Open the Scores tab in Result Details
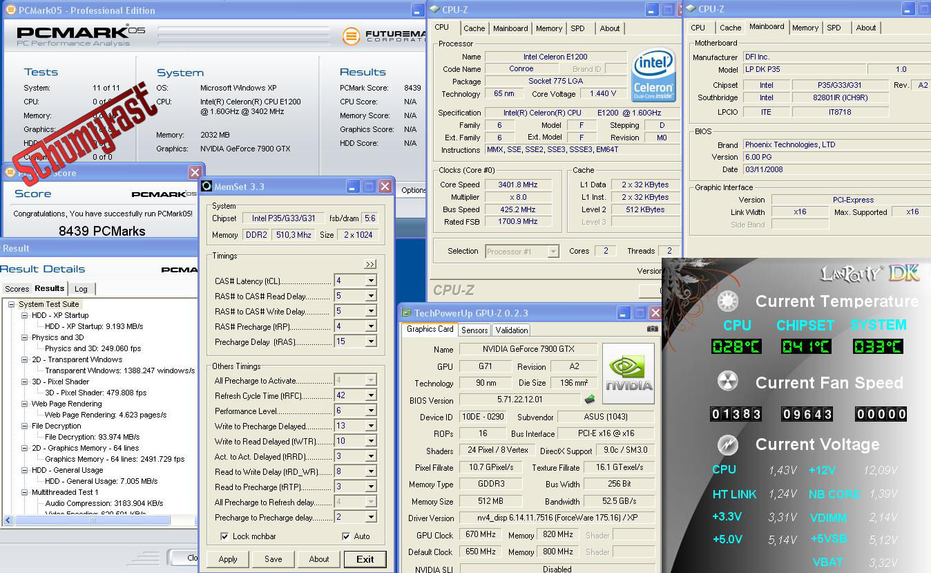The height and width of the screenshot is (573, 931). pos(17,289)
